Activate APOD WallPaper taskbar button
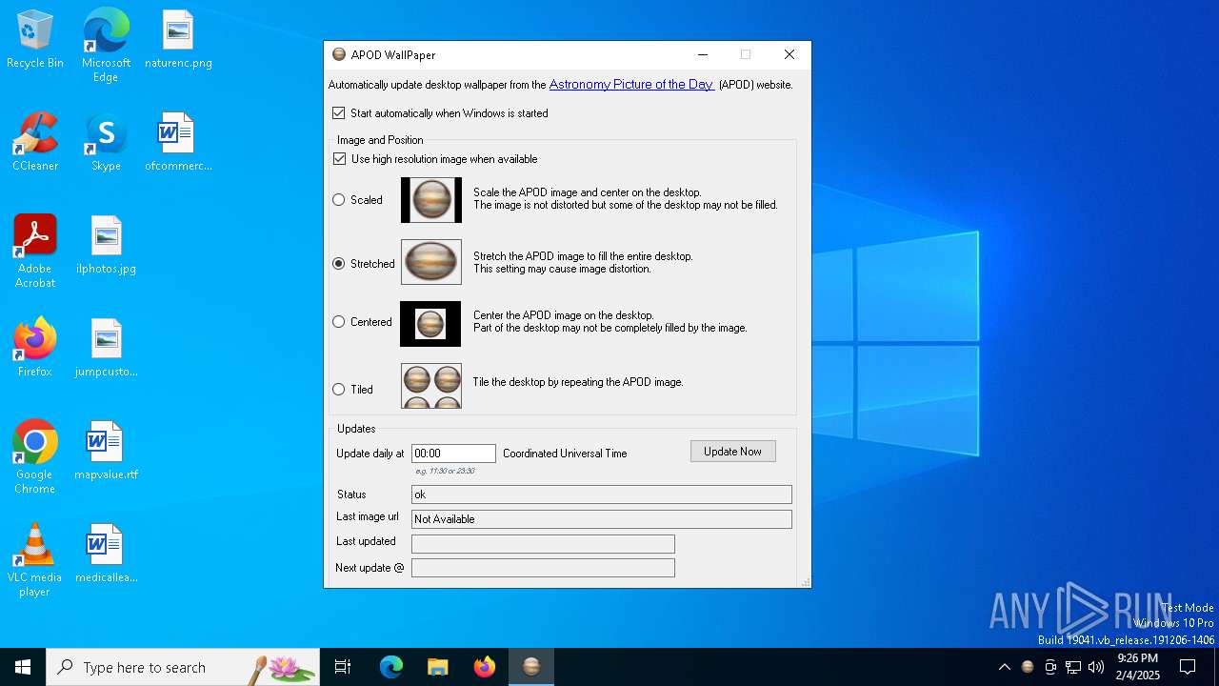 tap(531, 667)
